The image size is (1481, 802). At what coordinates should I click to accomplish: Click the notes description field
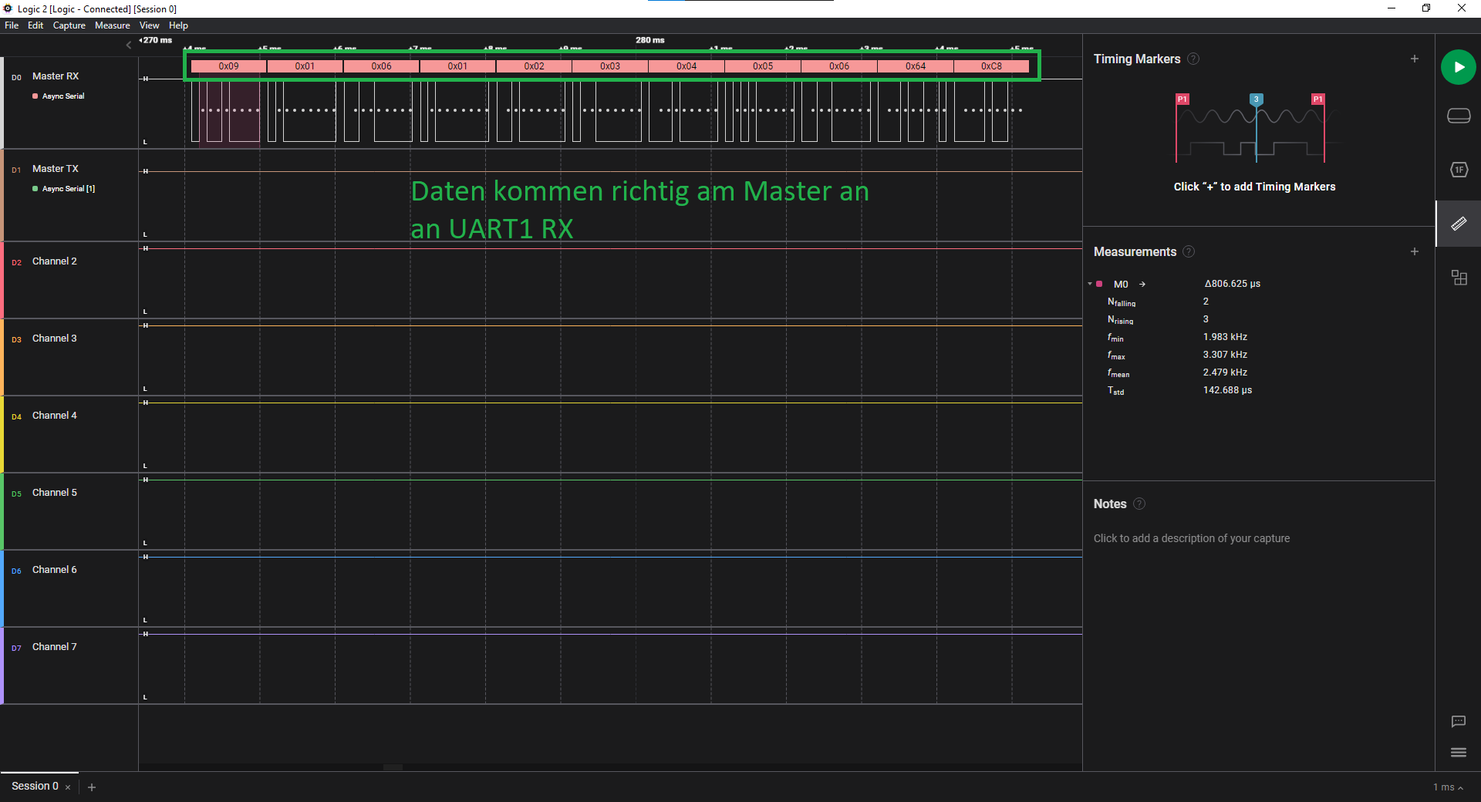[x=1191, y=538]
